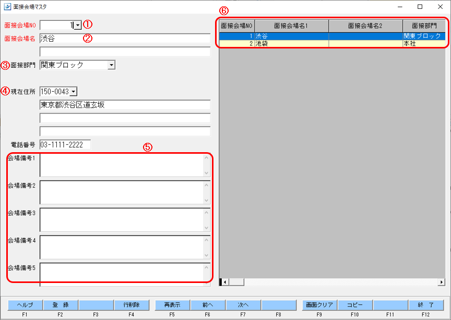Maximize the 面接会場マスタ window
451x320 pixels.
(420, 7)
